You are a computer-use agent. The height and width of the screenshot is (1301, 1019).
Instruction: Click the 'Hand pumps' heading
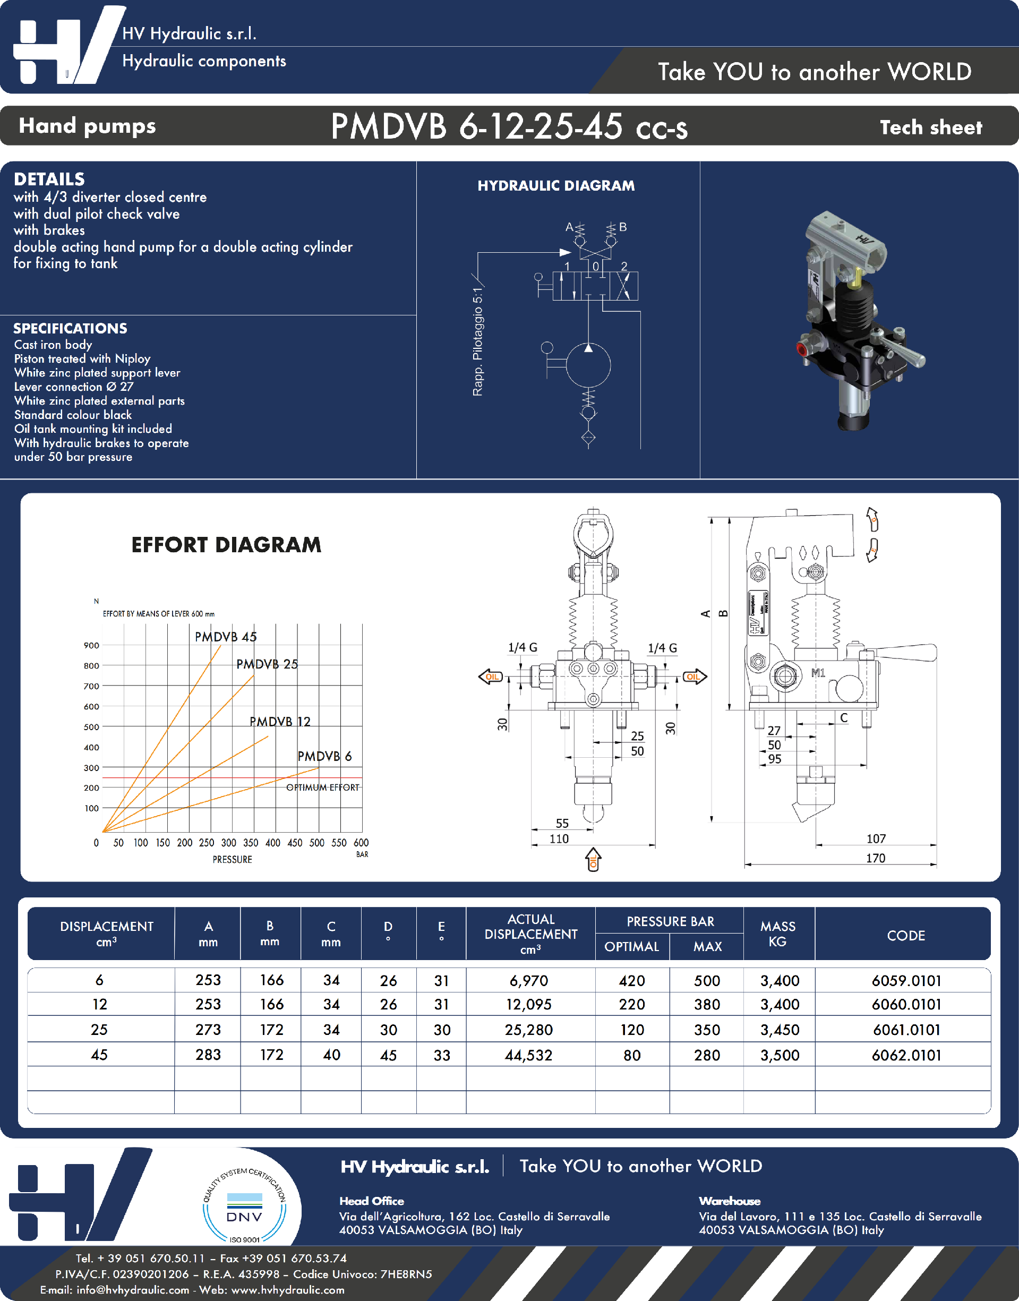(x=87, y=126)
